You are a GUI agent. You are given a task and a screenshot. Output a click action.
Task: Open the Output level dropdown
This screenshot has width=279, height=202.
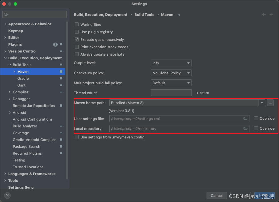tap(171, 63)
